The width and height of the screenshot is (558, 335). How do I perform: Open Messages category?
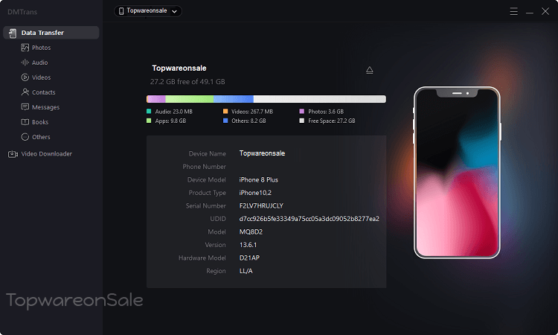pos(45,107)
